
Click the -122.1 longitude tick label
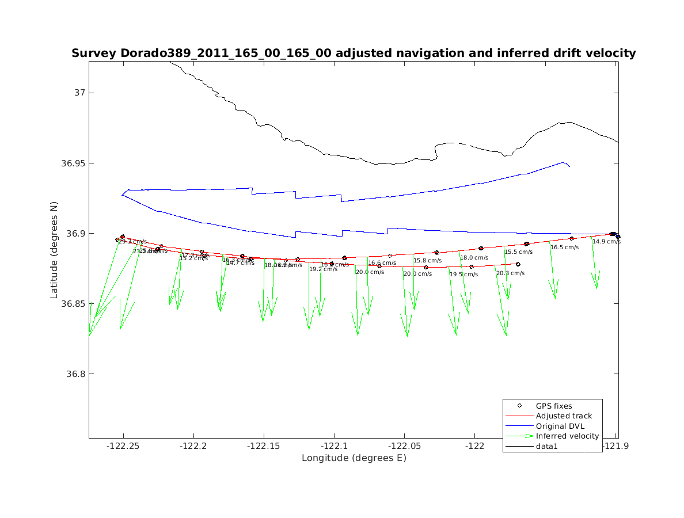coord(334,447)
